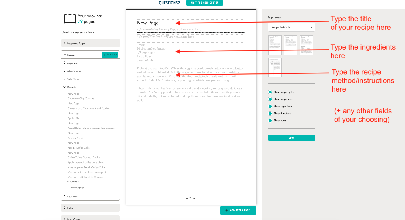Click Add Extra Page button
Viewport: 405px width, 220px height.
tap(238, 211)
